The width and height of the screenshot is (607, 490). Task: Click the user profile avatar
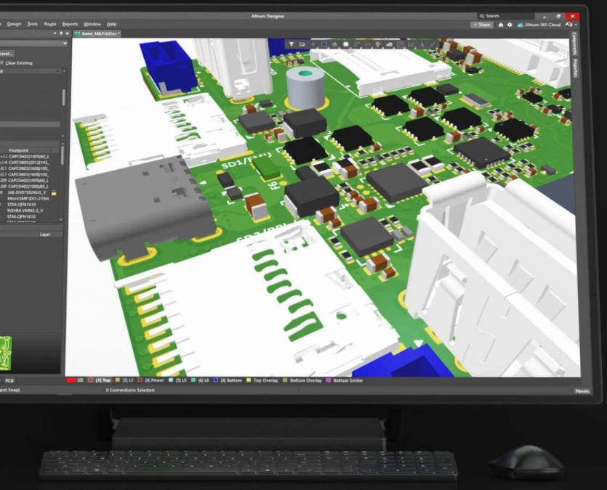568,25
